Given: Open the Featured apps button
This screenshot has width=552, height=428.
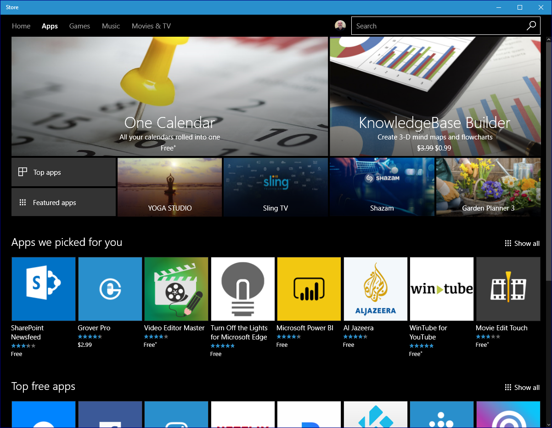Looking at the screenshot, I should 63,202.
